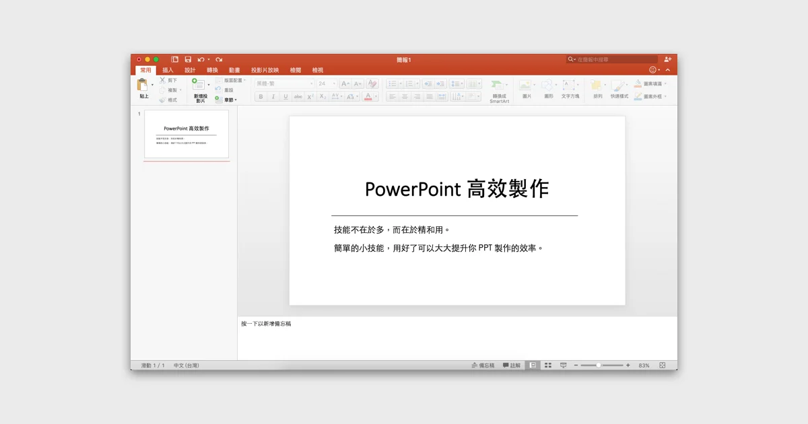Toggle the Notes (備忘稿) pane
The width and height of the screenshot is (808, 424).
pos(483,365)
